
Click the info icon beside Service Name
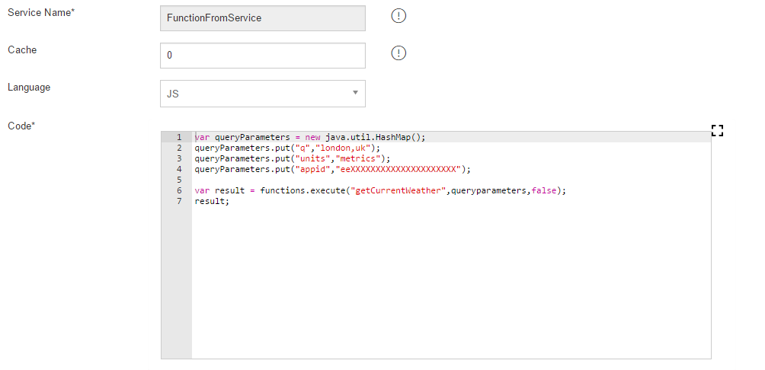(x=399, y=16)
